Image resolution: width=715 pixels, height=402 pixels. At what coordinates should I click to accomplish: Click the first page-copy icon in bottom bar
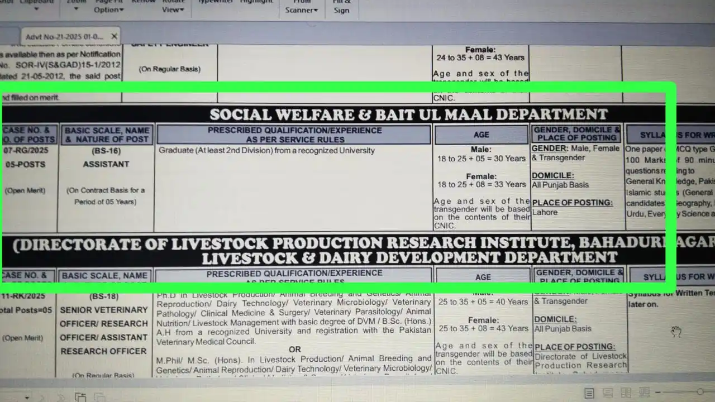pos(80,397)
